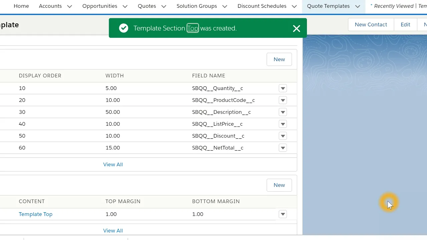Close the Template Section created notification
The width and height of the screenshot is (427, 240).
(297, 28)
